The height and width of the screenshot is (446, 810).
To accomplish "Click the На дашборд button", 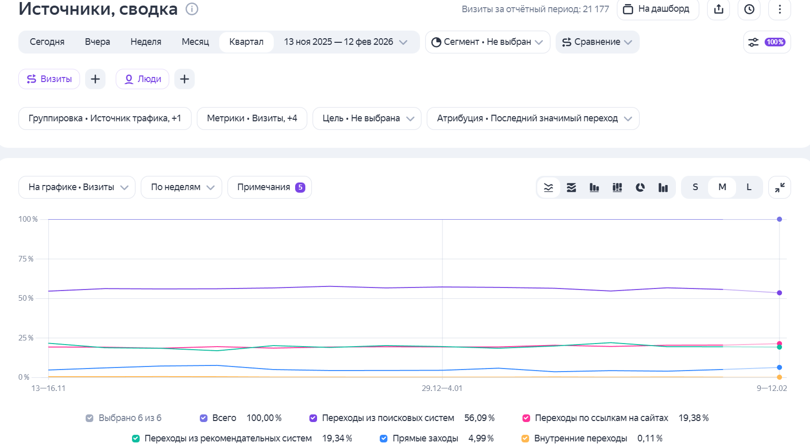I will click(658, 9).
